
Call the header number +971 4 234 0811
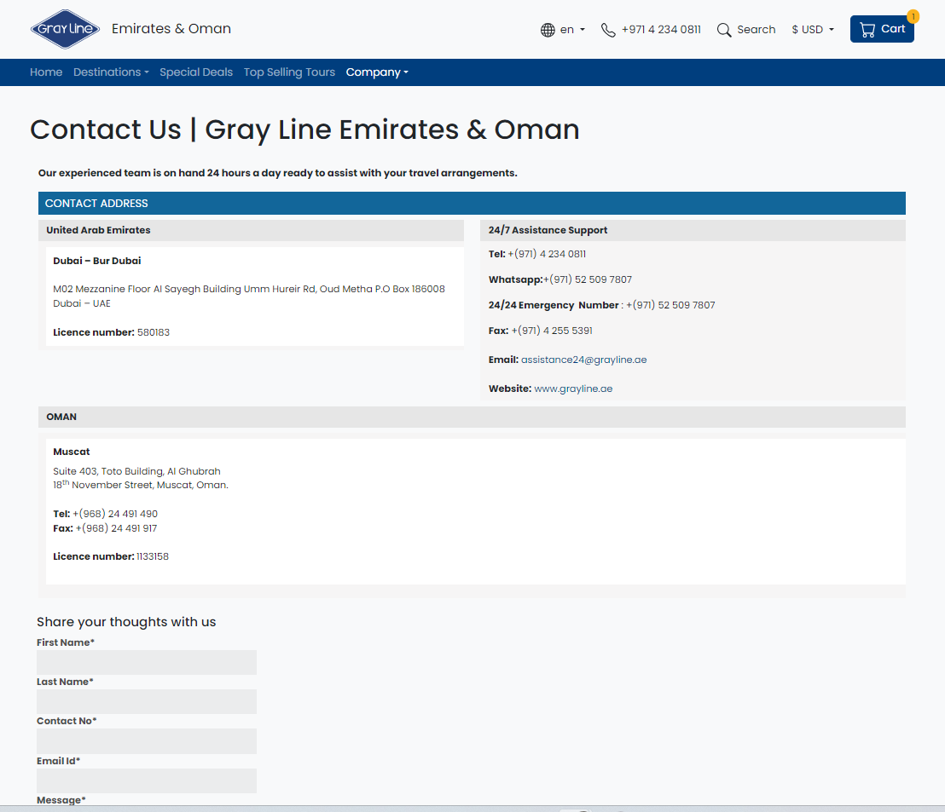click(x=661, y=30)
